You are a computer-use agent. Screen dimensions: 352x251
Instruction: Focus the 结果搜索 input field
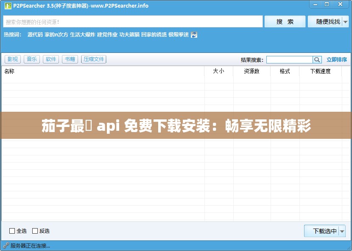point(290,60)
